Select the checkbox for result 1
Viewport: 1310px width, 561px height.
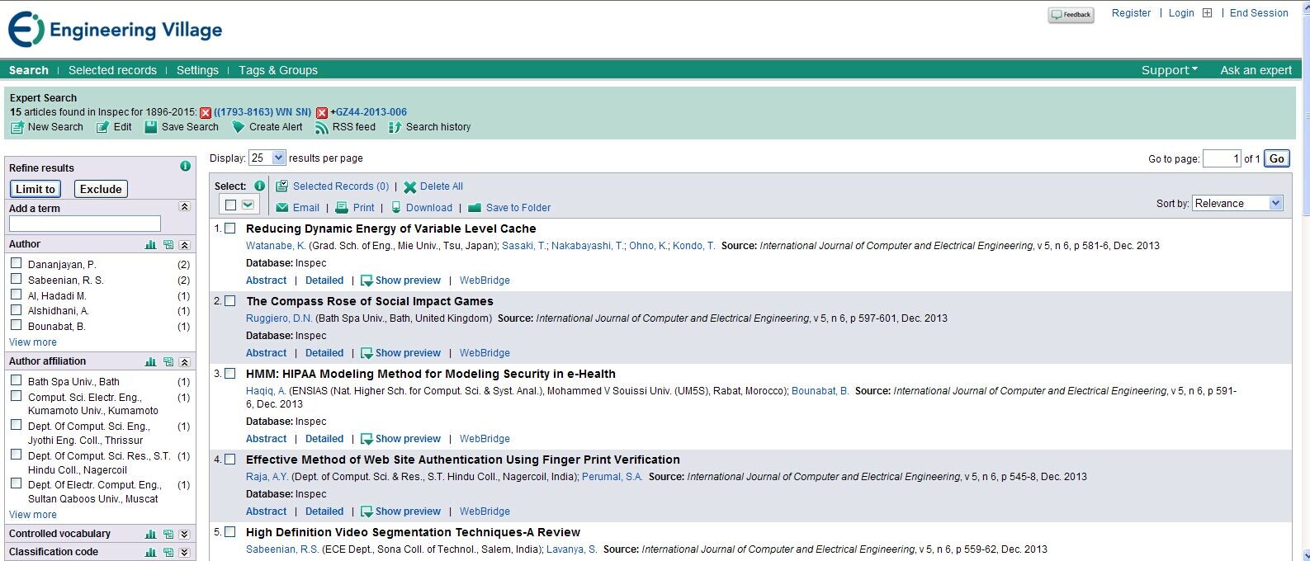click(x=230, y=229)
